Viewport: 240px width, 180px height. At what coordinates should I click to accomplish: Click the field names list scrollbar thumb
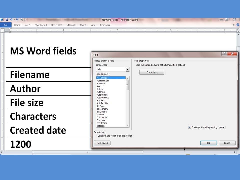[x=127, y=85]
